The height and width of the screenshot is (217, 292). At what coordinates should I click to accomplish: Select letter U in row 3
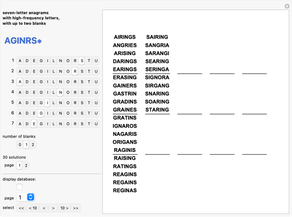(x=96, y=82)
